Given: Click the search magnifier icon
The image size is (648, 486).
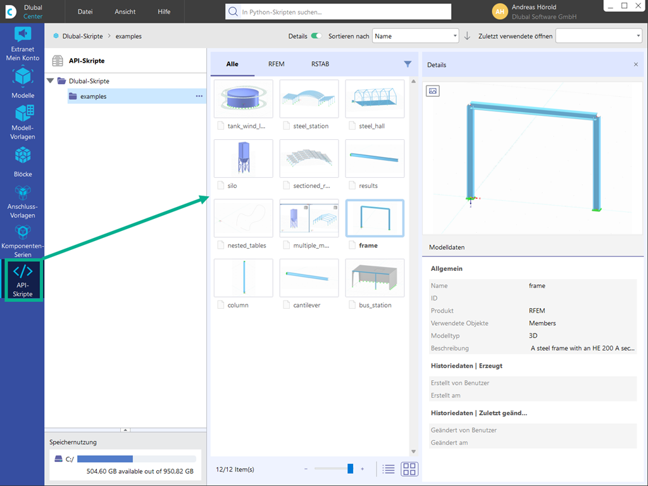Looking at the screenshot, I should (x=233, y=11).
